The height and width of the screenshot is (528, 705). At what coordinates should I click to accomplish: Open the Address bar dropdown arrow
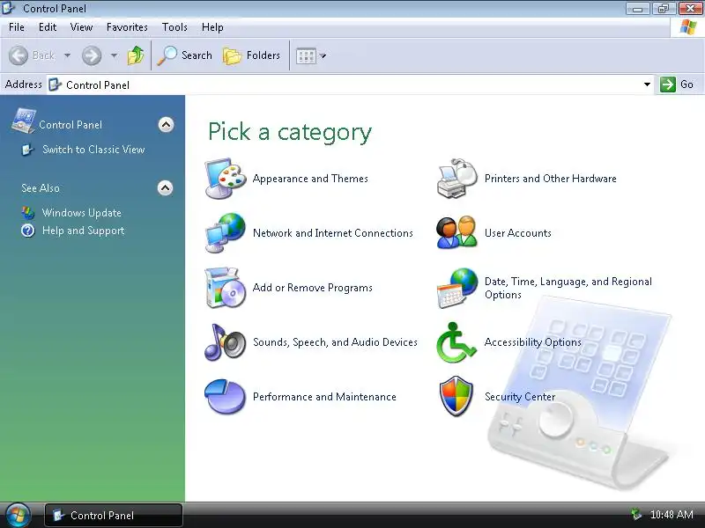pos(647,84)
